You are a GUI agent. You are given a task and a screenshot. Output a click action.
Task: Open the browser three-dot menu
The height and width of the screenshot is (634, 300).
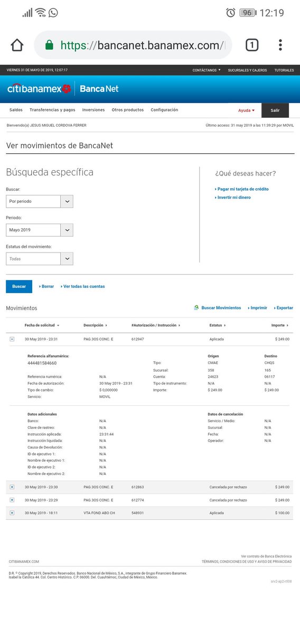tap(280, 45)
